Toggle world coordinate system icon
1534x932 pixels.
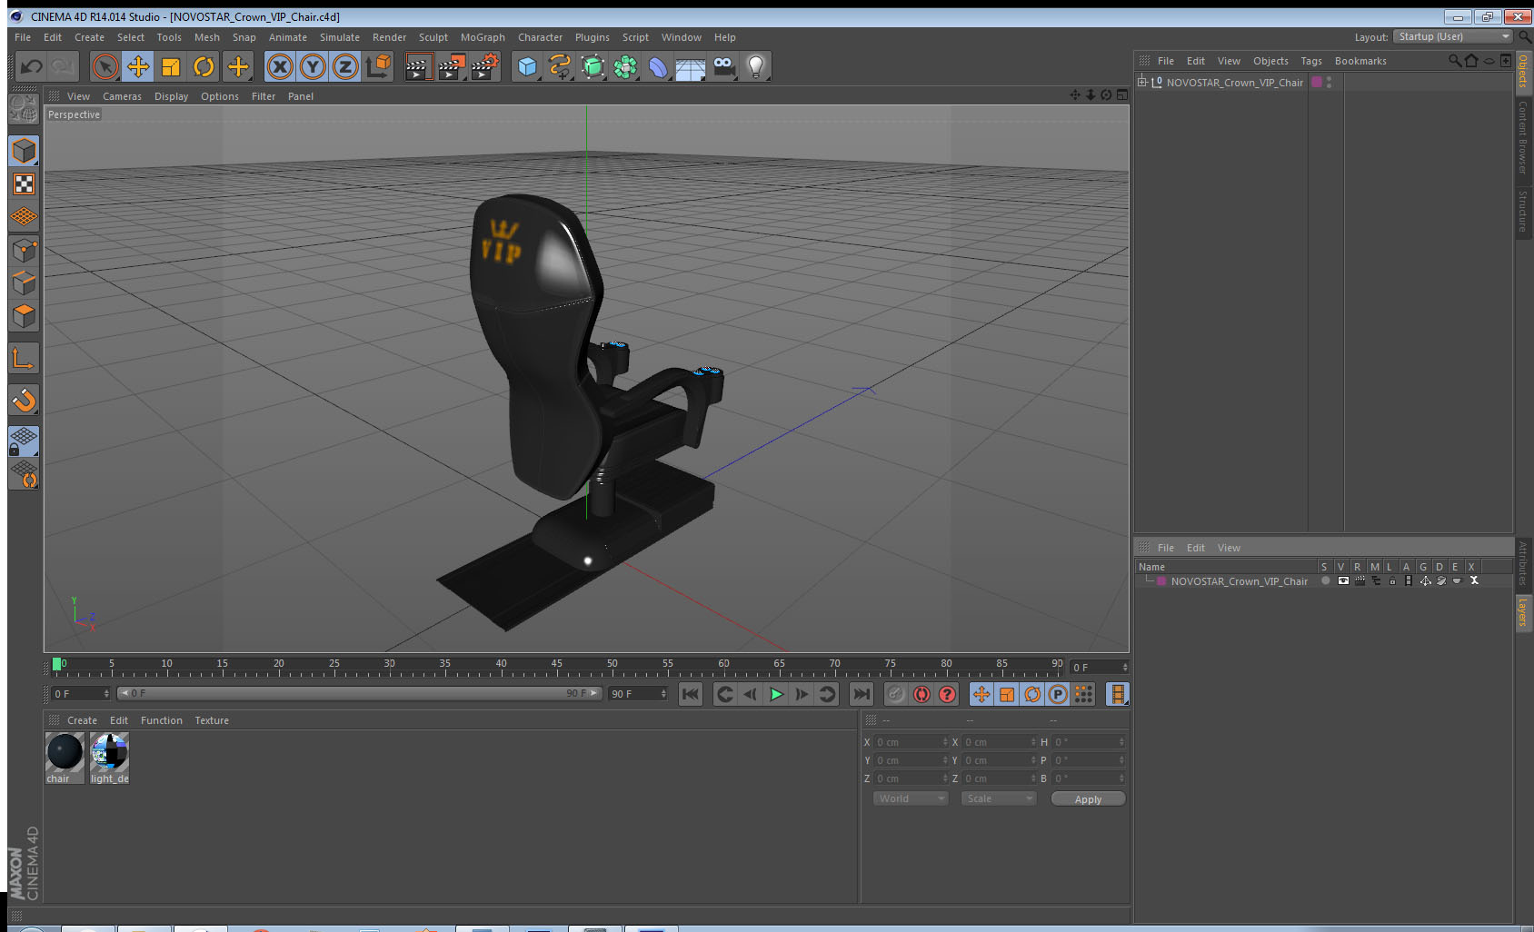tap(378, 66)
